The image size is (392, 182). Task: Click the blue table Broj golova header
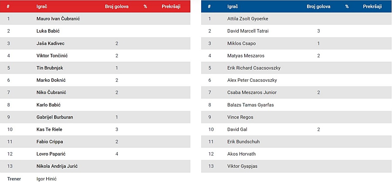[x=318, y=7]
